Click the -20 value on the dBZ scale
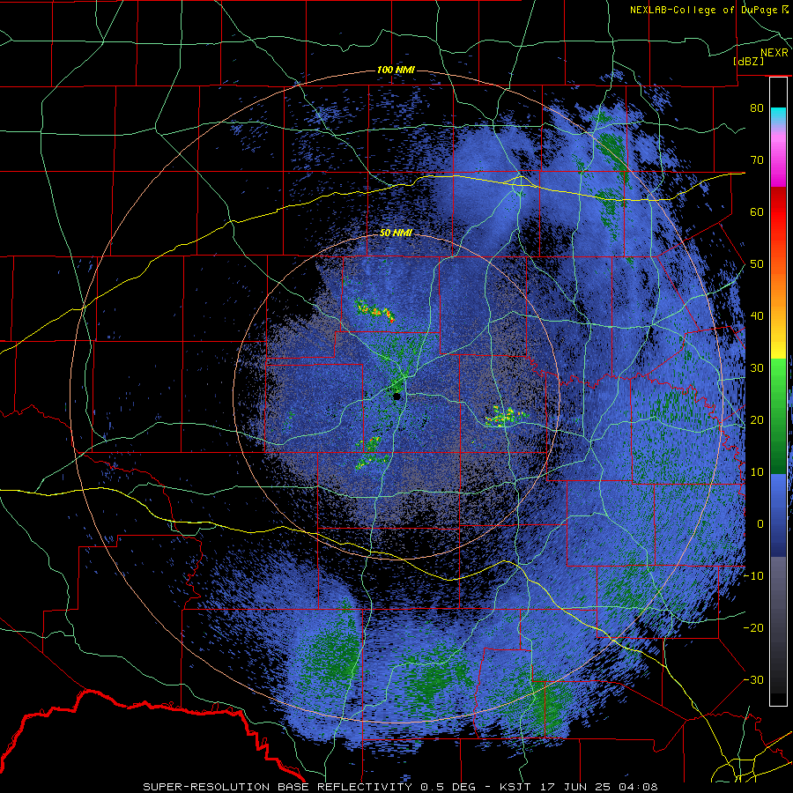793x793 pixels. point(753,627)
